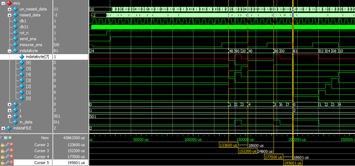Click the 177000 us cursor flag on timeline

[273, 157]
